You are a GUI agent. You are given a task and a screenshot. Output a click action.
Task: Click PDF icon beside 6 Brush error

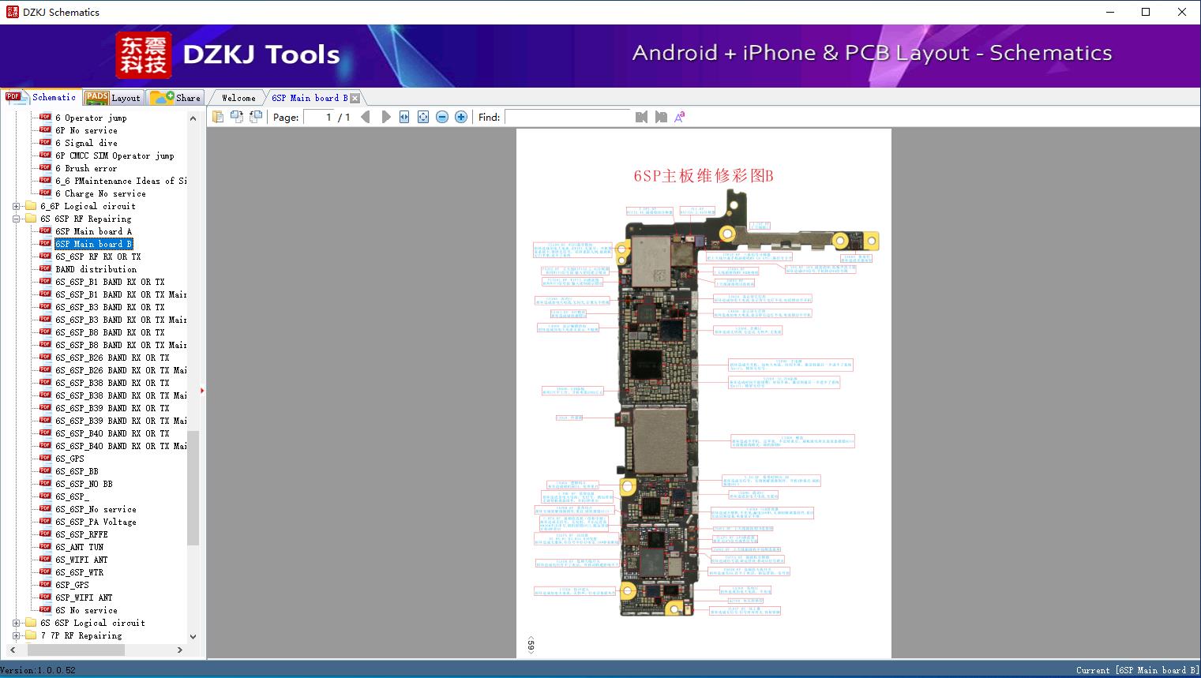45,168
